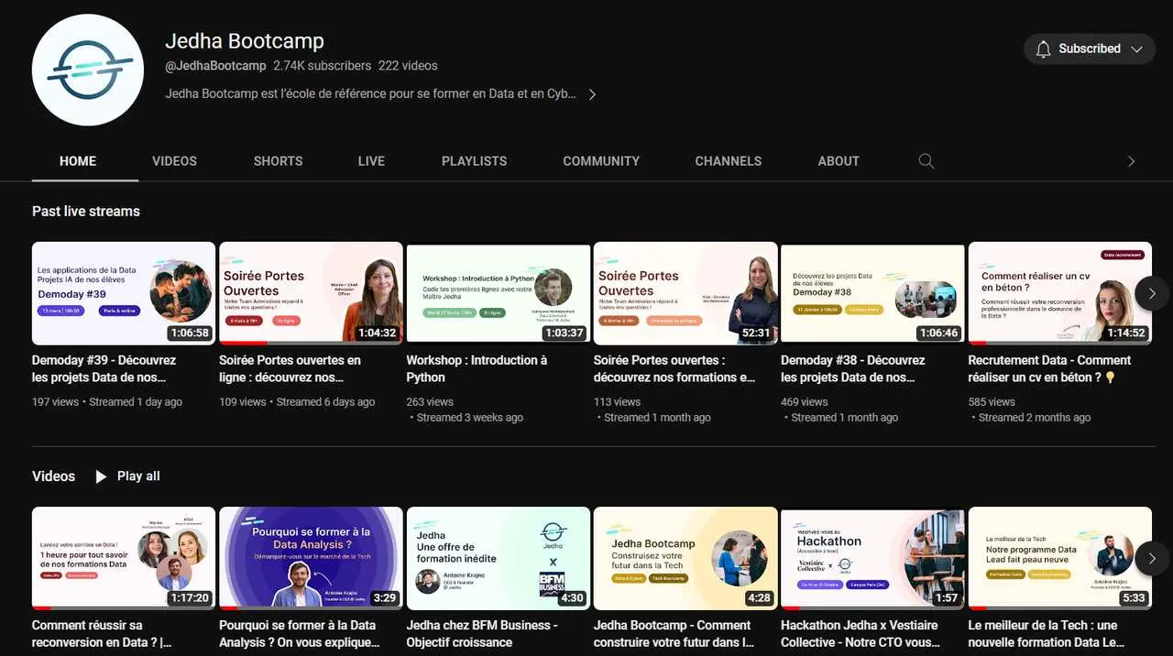The height and width of the screenshot is (656, 1173).
Task: Open title Demoday #39 - Découvrez les projets
Action: coord(104,368)
